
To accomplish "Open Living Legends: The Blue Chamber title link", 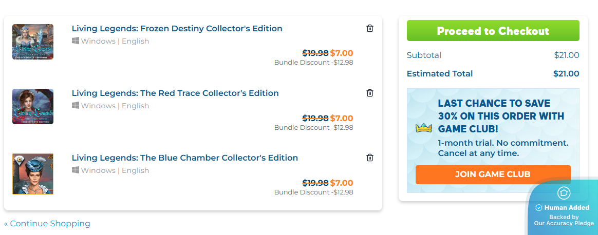I will (x=184, y=158).
